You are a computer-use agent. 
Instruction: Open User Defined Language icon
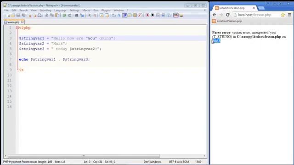(x=130, y=15)
